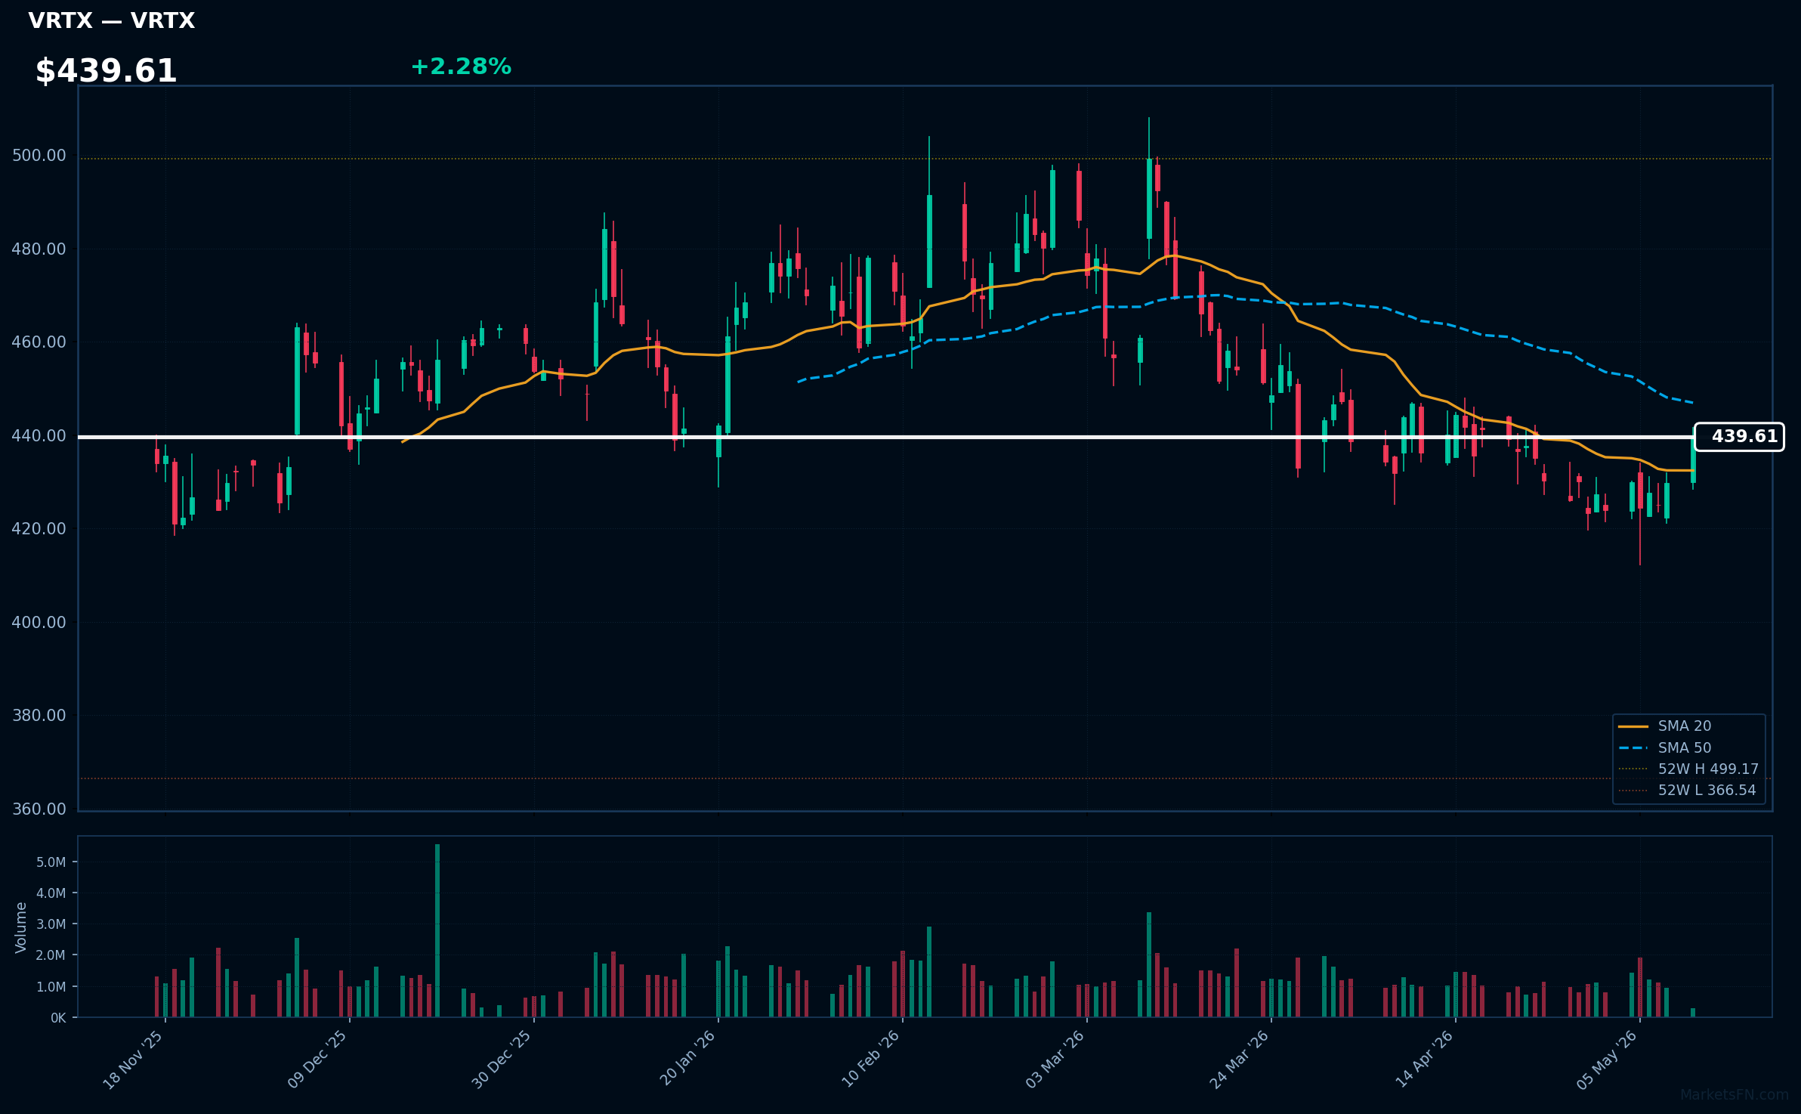Click the 400.00 price axis label

(39, 622)
